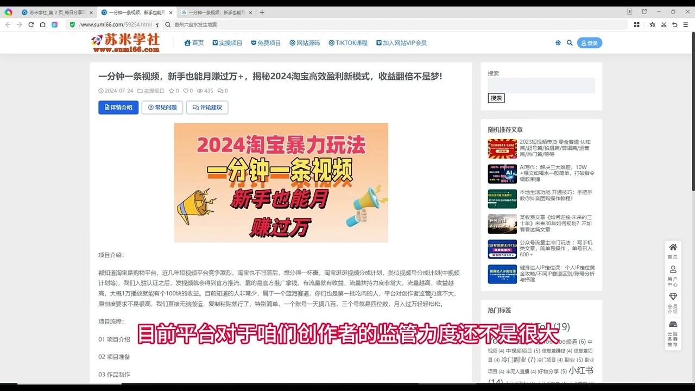This screenshot has height=391, width=695.
Task: Click the comment count icon
Action: pos(220,91)
